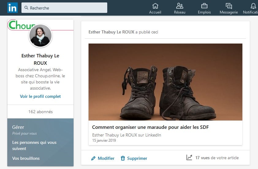Click the Supprimer trash icon
The width and height of the screenshot is (258, 169).
[x=123, y=158]
